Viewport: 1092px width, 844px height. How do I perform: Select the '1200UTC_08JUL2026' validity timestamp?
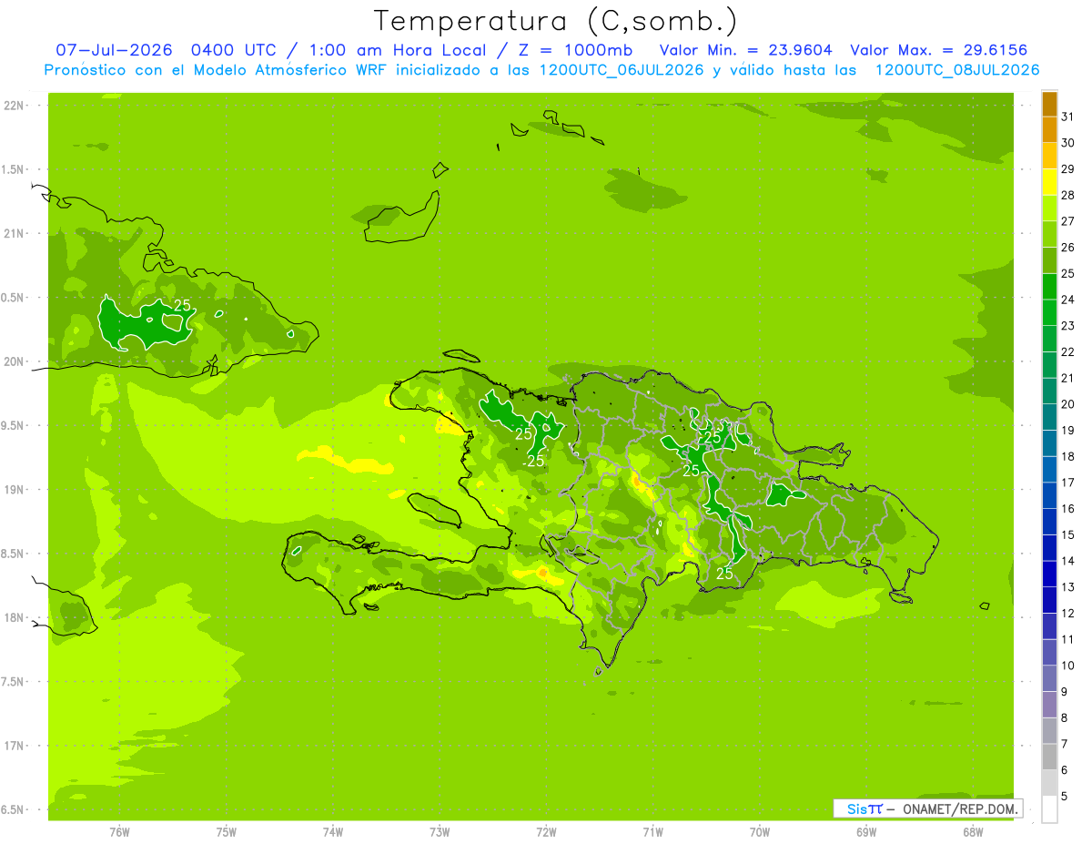pyautogui.click(x=957, y=70)
